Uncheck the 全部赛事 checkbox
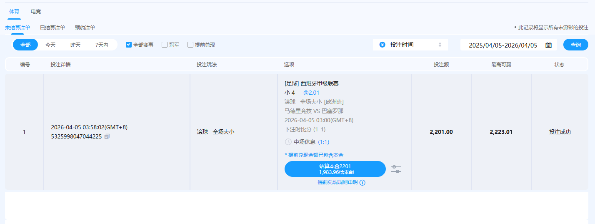595x224 pixels. point(129,45)
